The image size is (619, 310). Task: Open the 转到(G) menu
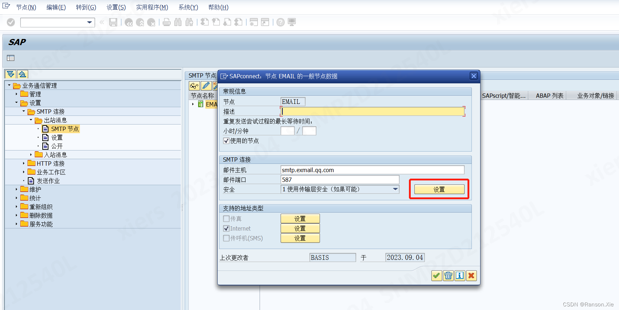(x=86, y=7)
